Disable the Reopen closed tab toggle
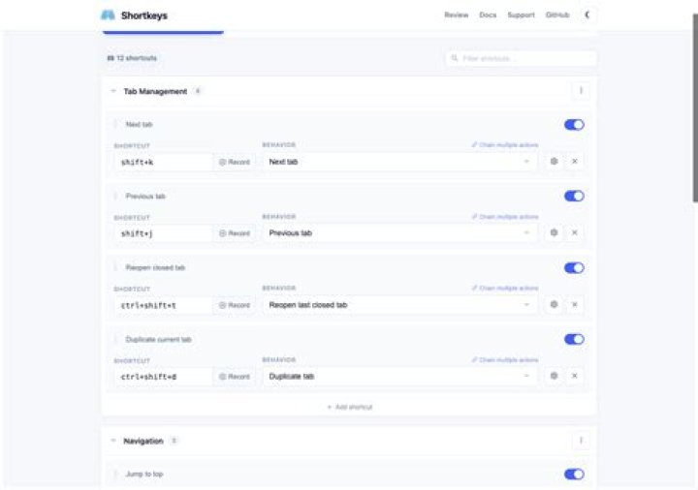Viewport: 698px width, 490px height. pos(574,267)
